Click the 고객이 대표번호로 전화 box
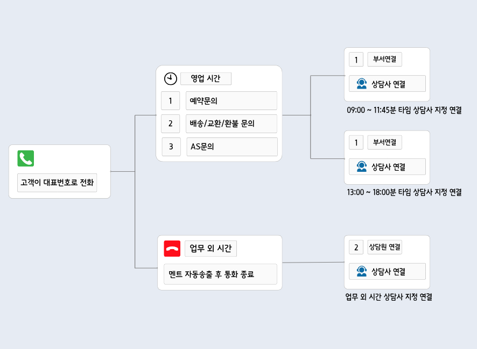 click(x=57, y=183)
